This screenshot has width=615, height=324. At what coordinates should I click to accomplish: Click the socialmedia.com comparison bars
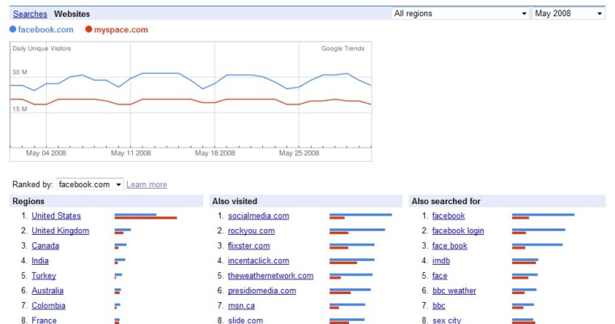[360, 216]
